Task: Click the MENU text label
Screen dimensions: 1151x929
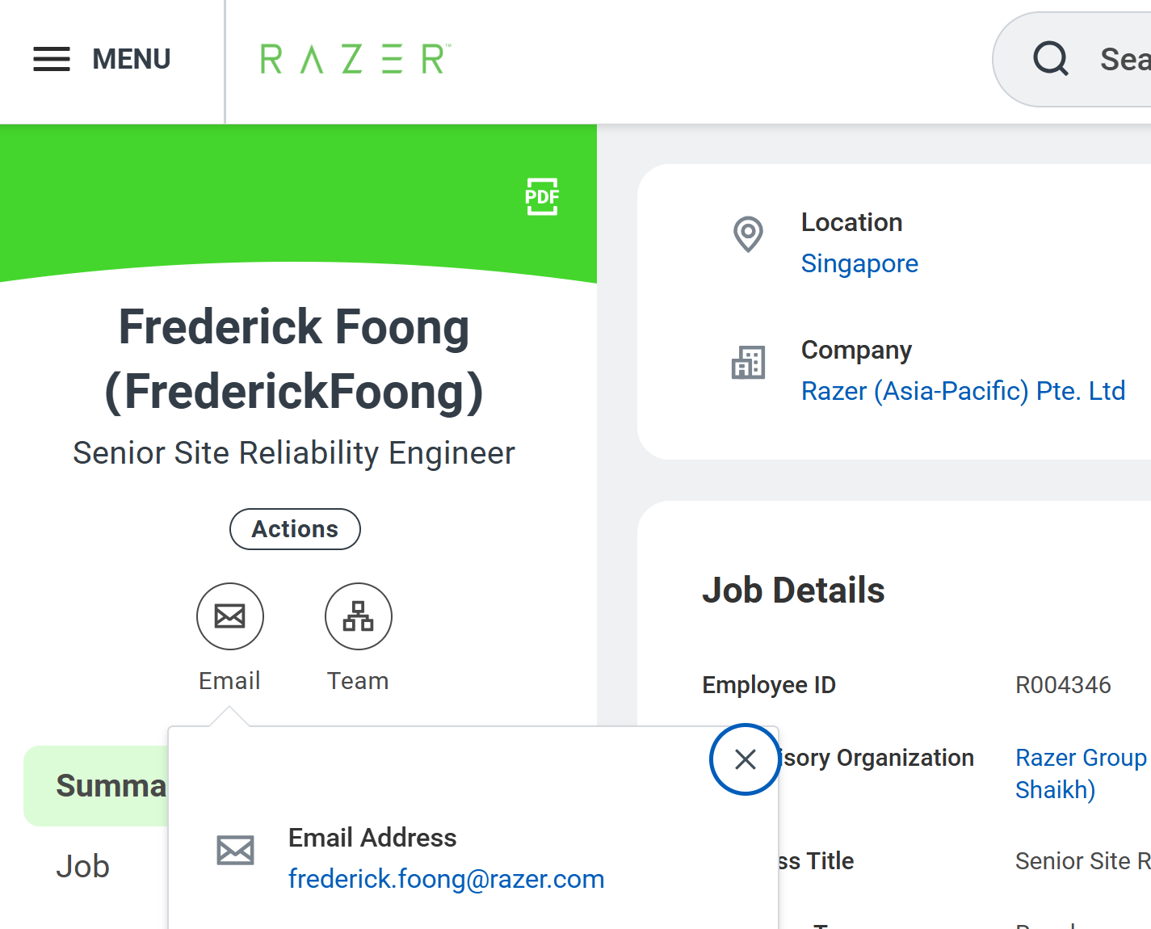Action: 132,59
